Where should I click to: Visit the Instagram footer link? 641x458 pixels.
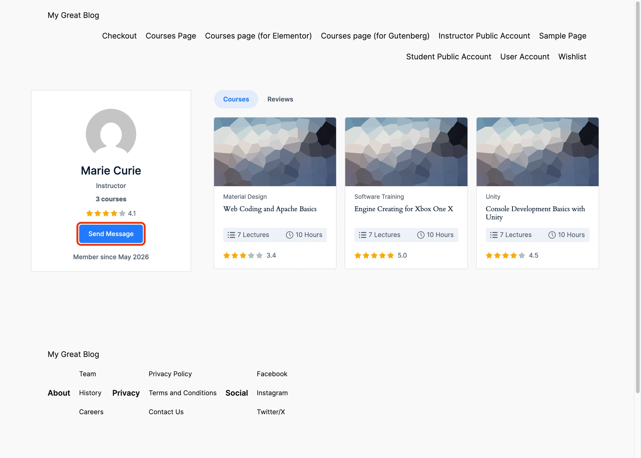(272, 393)
